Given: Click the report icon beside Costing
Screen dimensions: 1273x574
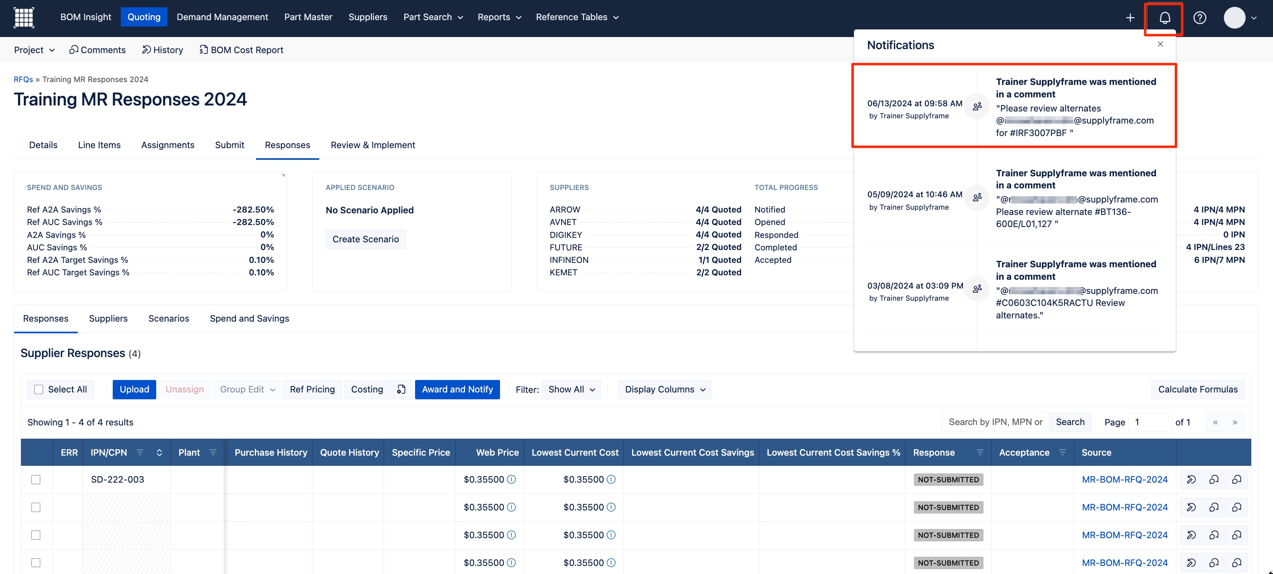Looking at the screenshot, I should (x=401, y=389).
